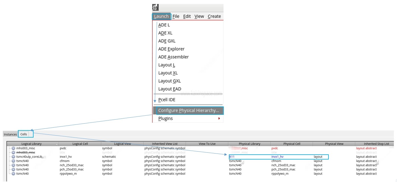Switch to the Instances tab

(10, 134)
